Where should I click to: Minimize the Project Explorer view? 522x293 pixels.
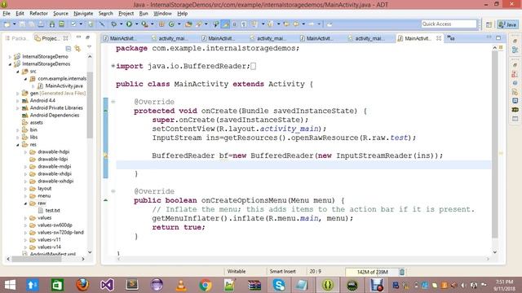coord(78,37)
